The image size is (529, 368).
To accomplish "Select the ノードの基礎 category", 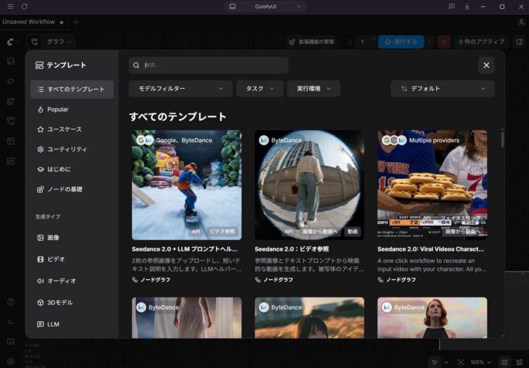I will (x=72, y=189).
